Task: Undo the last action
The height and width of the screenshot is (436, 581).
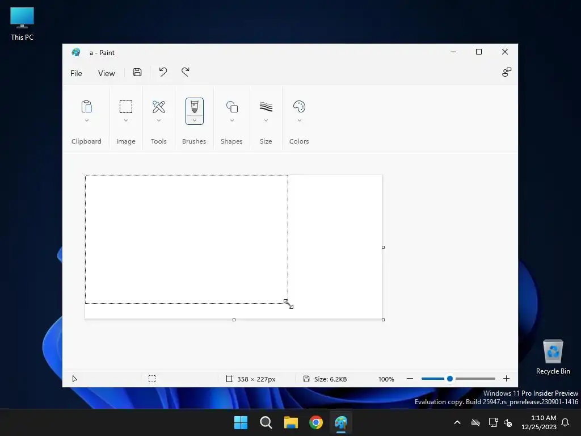Action: [x=163, y=72]
